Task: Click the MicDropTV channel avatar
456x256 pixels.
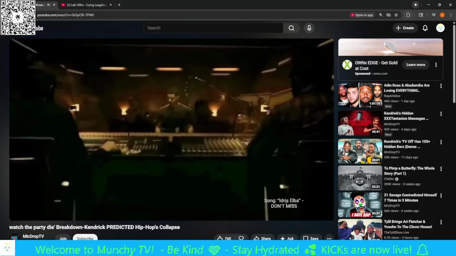Action: click(14, 238)
